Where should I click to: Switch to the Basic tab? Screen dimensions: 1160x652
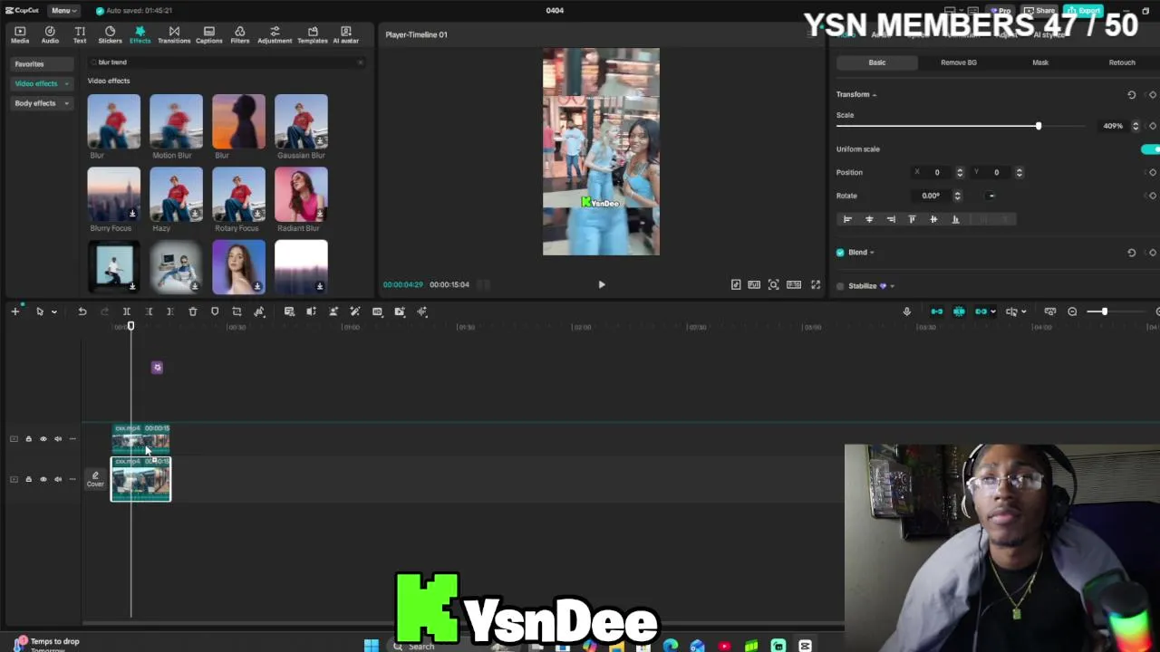click(x=876, y=62)
